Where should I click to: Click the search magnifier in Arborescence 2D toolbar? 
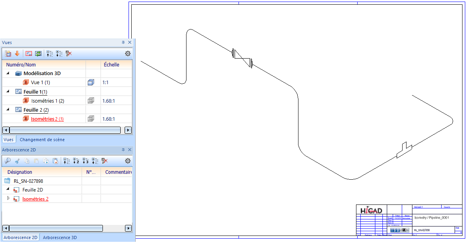(8, 161)
